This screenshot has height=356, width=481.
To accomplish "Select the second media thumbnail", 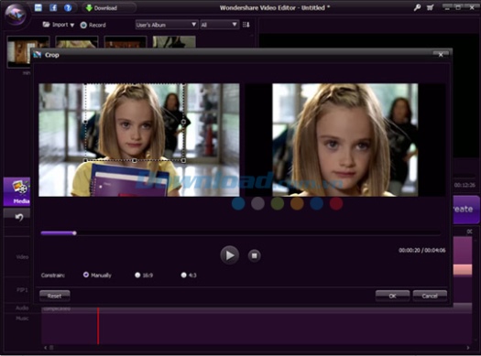I will point(77,42).
